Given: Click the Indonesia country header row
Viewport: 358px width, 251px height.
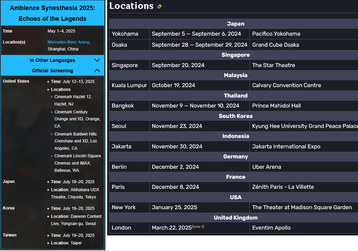Looking at the screenshot, I should coord(234,136).
